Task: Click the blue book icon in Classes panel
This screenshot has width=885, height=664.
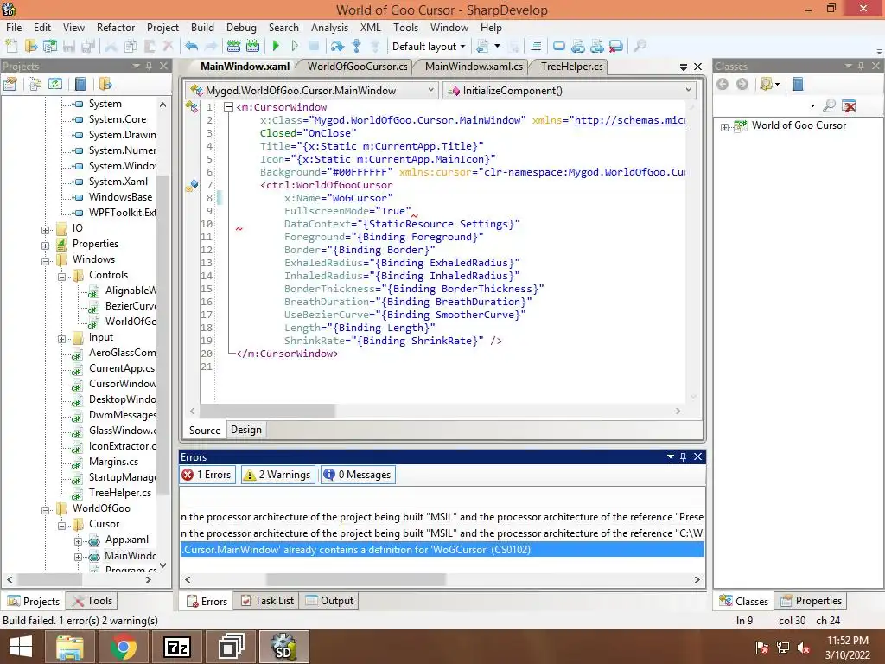Action: coord(798,84)
